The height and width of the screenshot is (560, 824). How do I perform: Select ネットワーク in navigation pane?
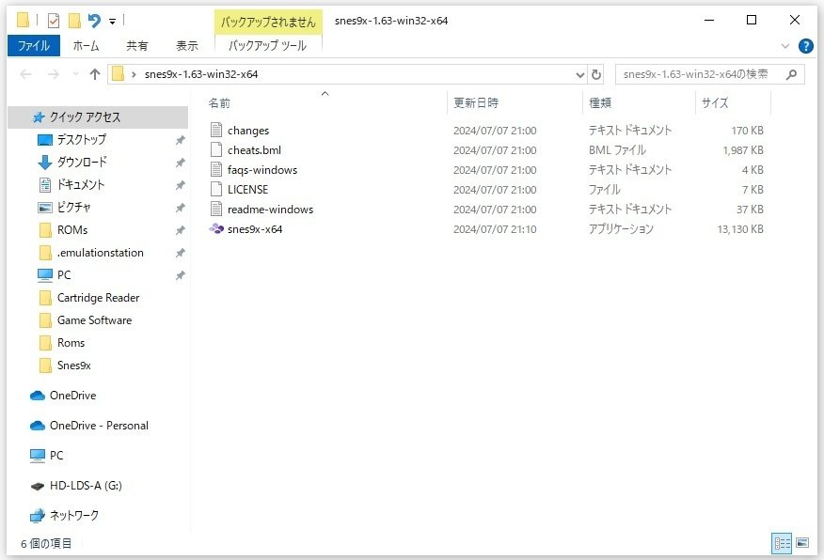click(74, 516)
